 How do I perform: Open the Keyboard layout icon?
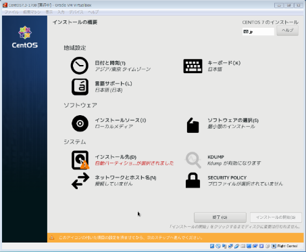pos(193,66)
